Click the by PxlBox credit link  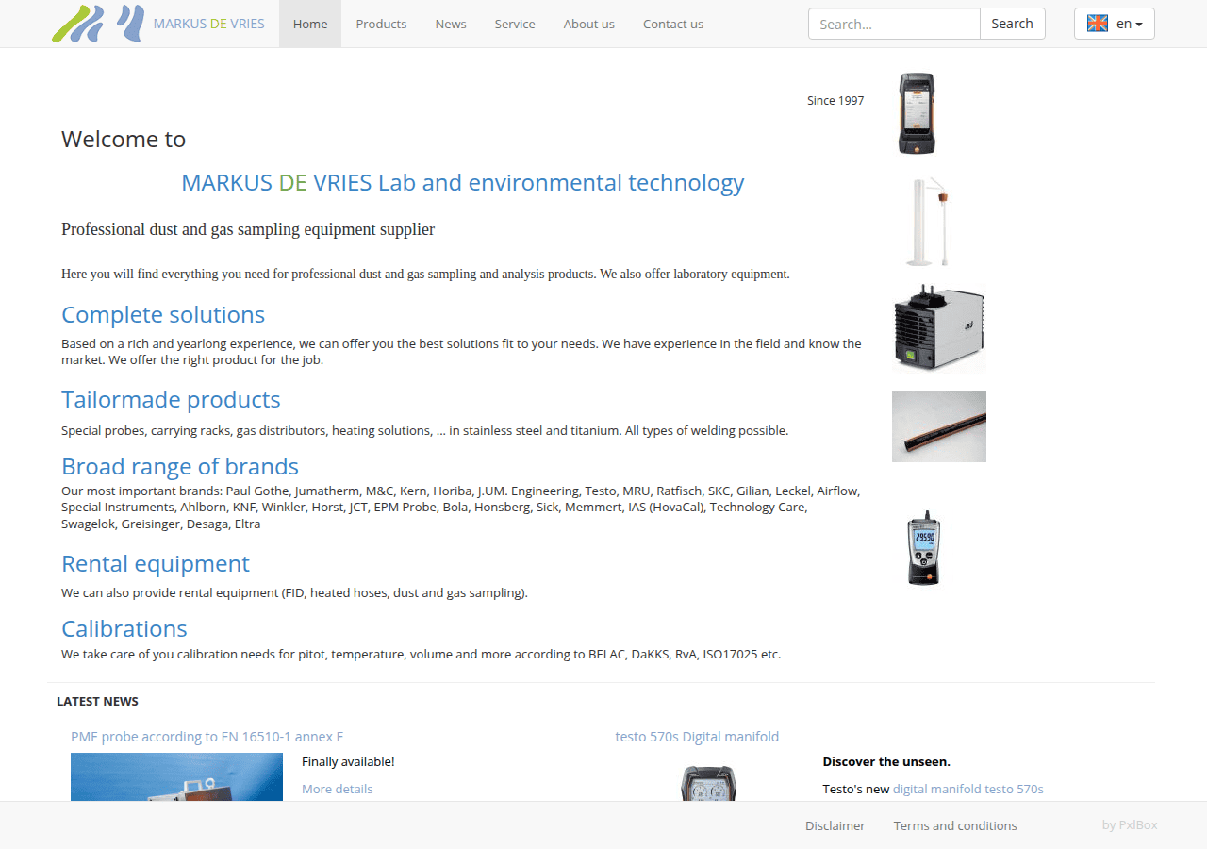click(1130, 825)
